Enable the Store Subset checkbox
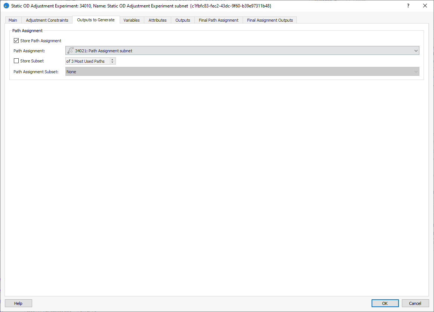434x312 pixels. 16,61
